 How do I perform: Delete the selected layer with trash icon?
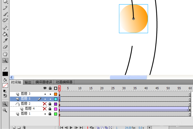24,128
